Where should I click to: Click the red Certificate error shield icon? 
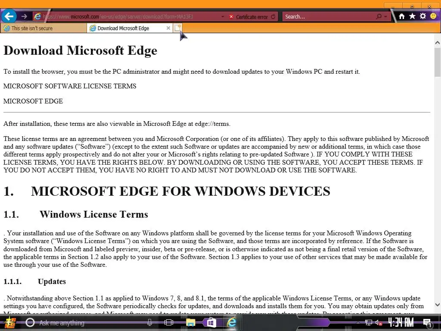pyautogui.click(x=231, y=17)
